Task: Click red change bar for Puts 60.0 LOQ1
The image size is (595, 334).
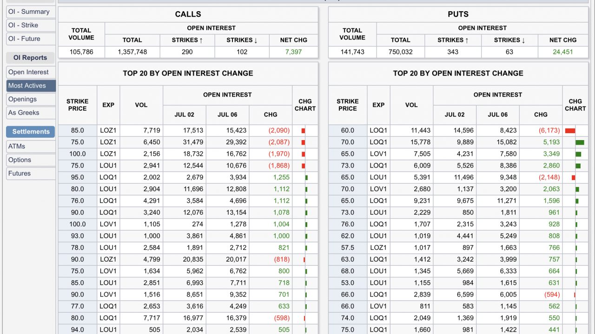Action: pos(570,131)
